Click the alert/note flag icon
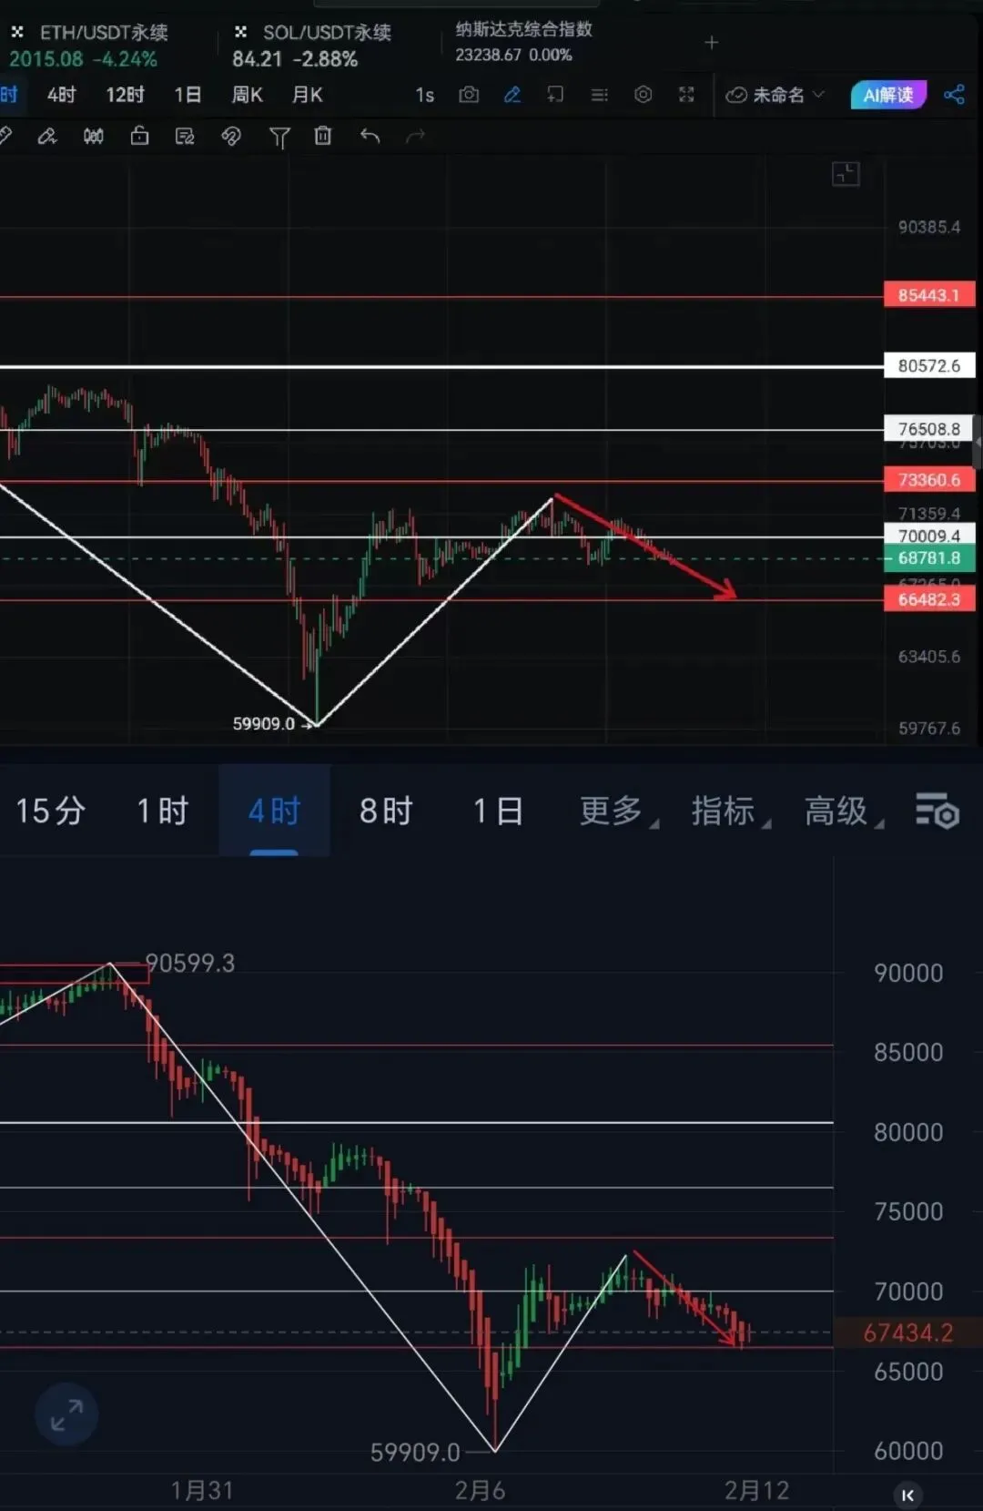This screenshot has width=983, height=1511. (x=555, y=95)
